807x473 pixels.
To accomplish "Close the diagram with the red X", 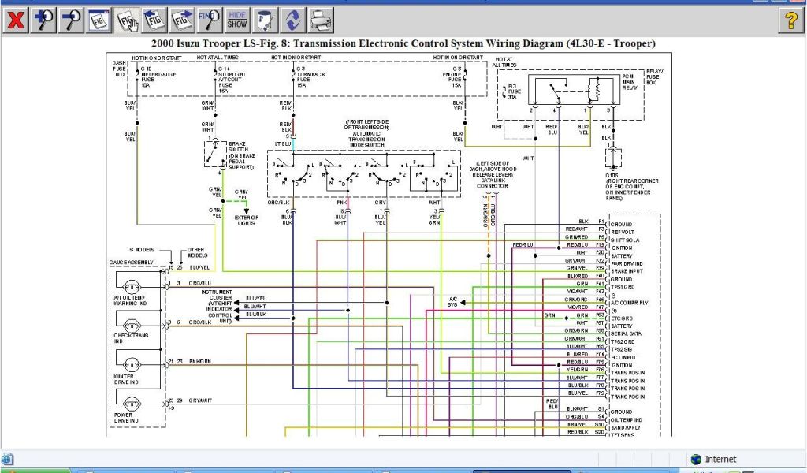I will coord(15,20).
